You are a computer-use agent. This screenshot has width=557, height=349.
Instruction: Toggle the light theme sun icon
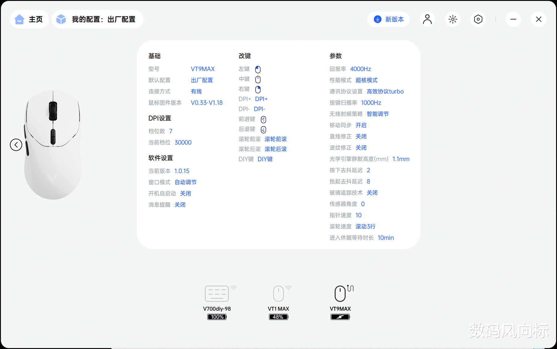tap(453, 19)
